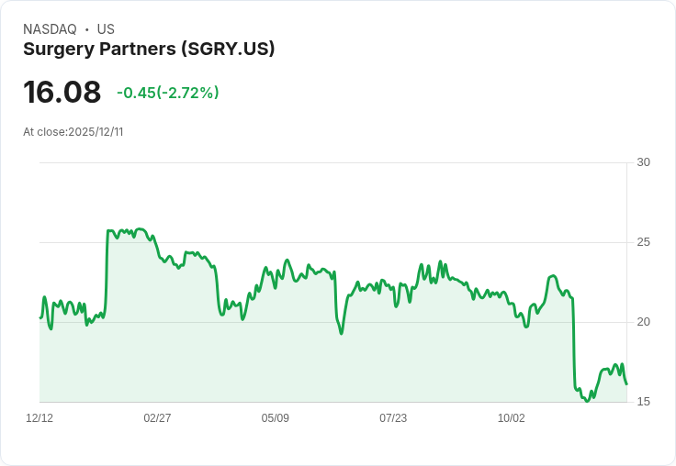Click the 25 y-axis label

(643, 242)
